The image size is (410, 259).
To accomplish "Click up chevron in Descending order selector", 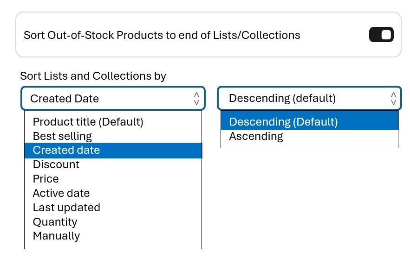I will click(393, 95).
